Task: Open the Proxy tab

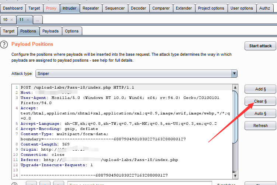Action: (51, 8)
